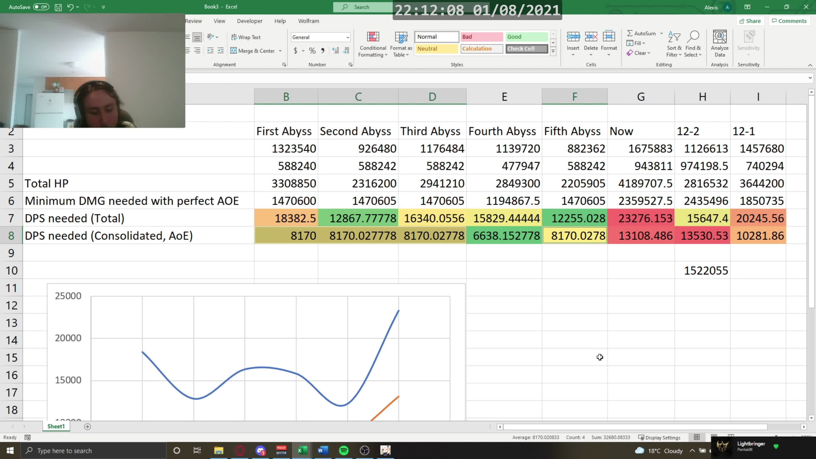816x459 pixels.
Task: Toggle Wrap Text for selected cells
Action: point(246,37)
